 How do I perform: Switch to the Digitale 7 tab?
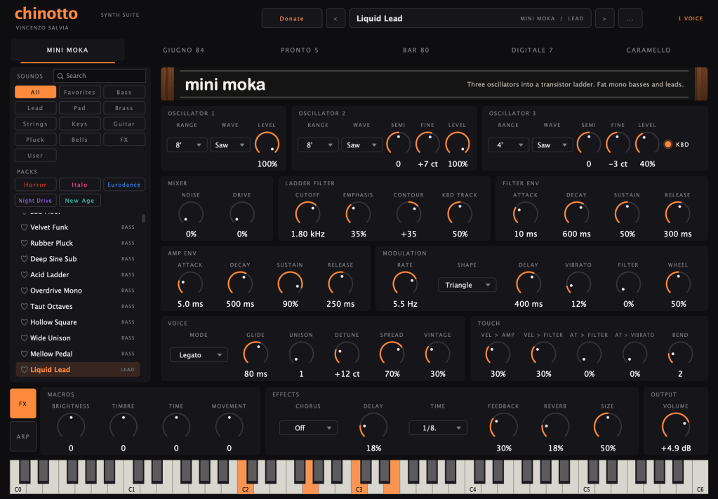point(532,50)
